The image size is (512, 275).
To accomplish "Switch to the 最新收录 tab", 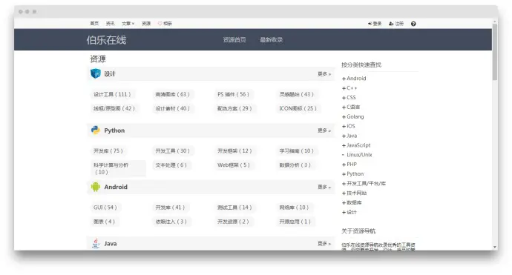I will (272, 40).
